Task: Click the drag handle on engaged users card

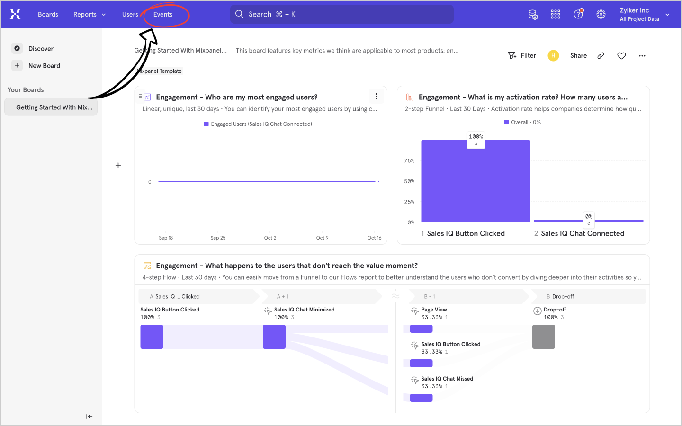Action: tap(140, 96)
